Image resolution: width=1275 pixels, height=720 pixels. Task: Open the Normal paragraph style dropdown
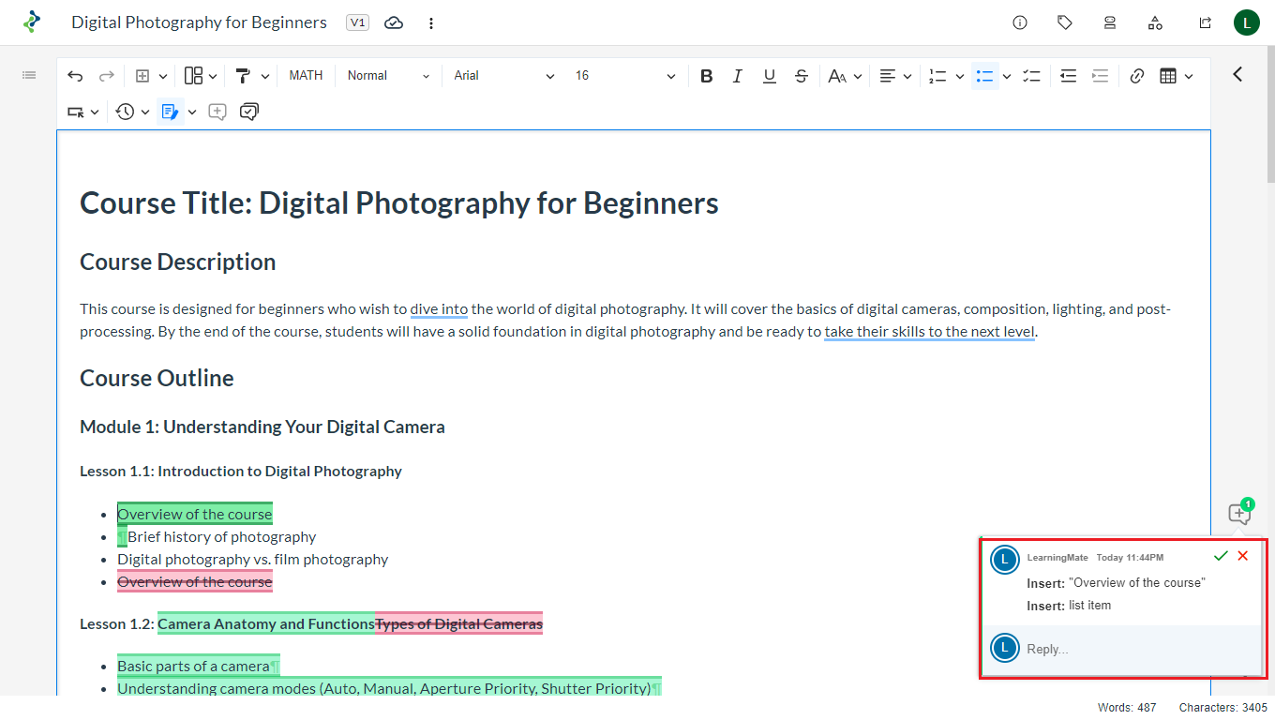click(x=388, y=76)
